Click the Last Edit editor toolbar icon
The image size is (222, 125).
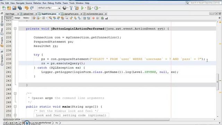(x=34, y=18)
